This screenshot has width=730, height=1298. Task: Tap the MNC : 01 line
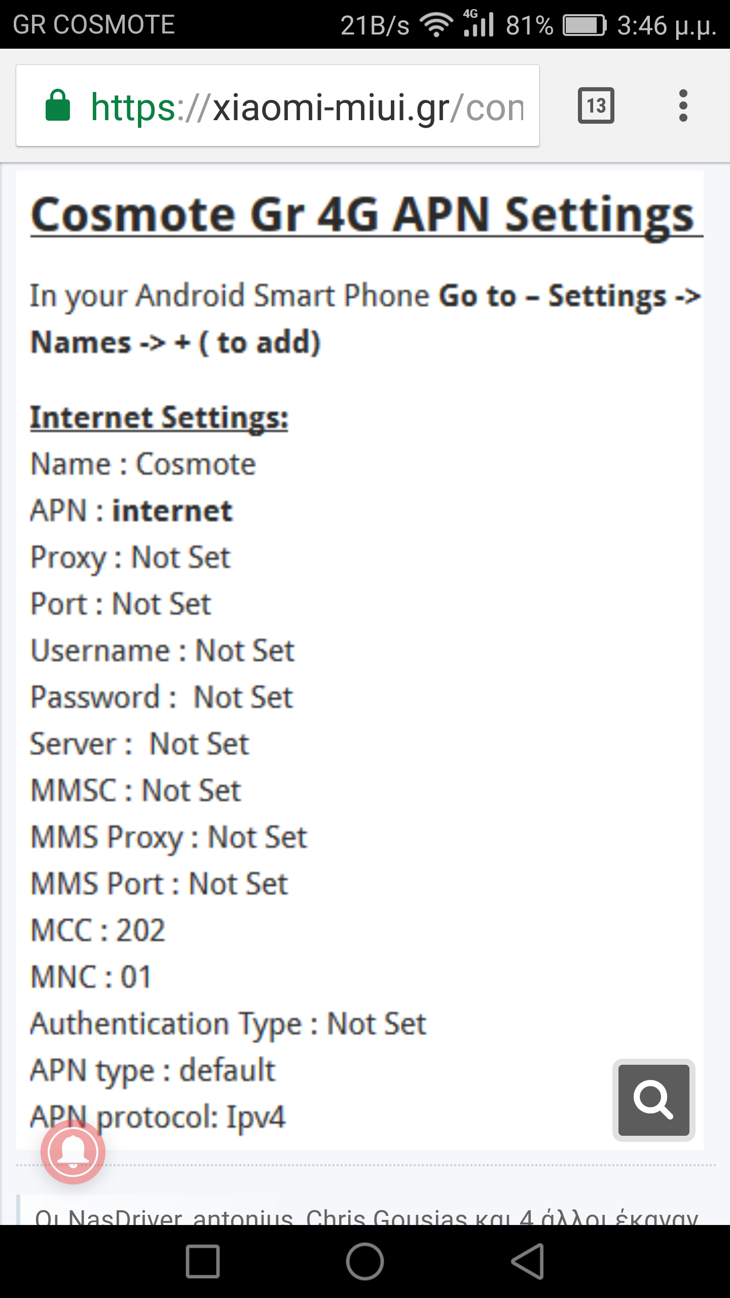click(x=91, y=977)
